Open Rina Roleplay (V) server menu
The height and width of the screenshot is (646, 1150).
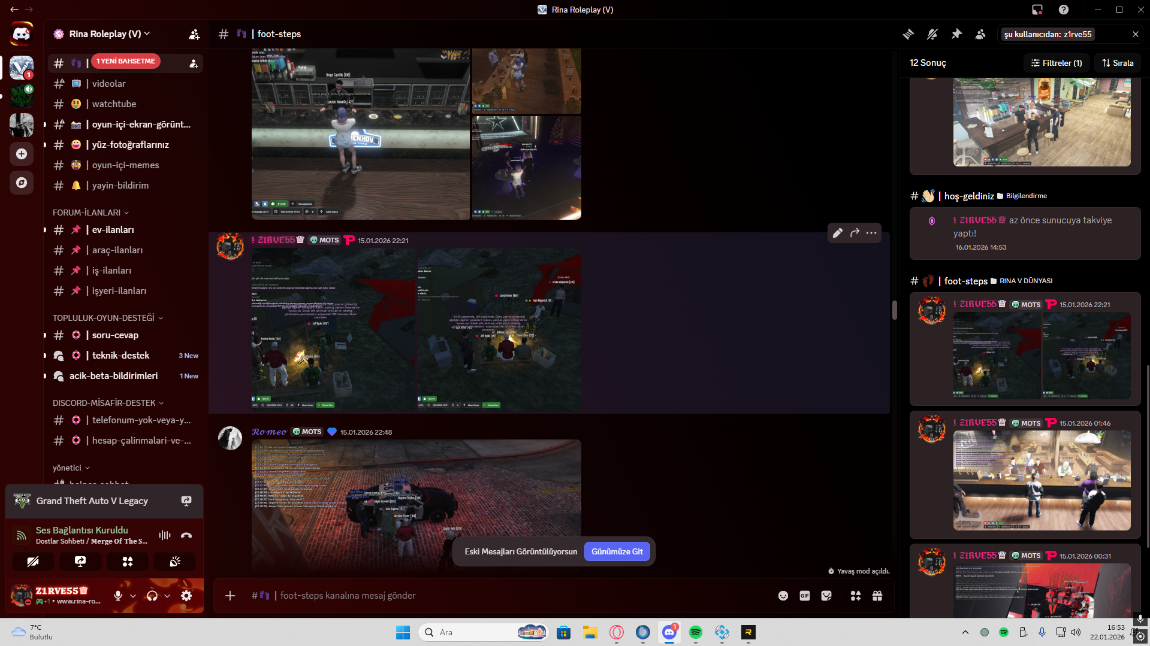tap(109, 34)
